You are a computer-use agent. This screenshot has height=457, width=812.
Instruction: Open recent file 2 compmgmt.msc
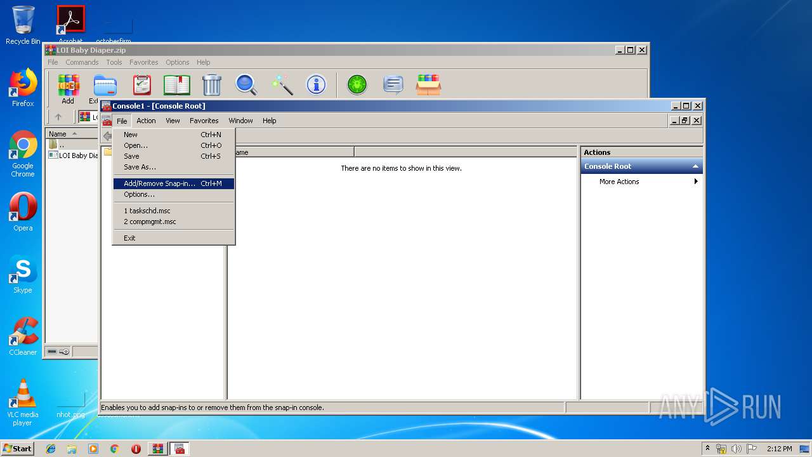tap(174, 222)
